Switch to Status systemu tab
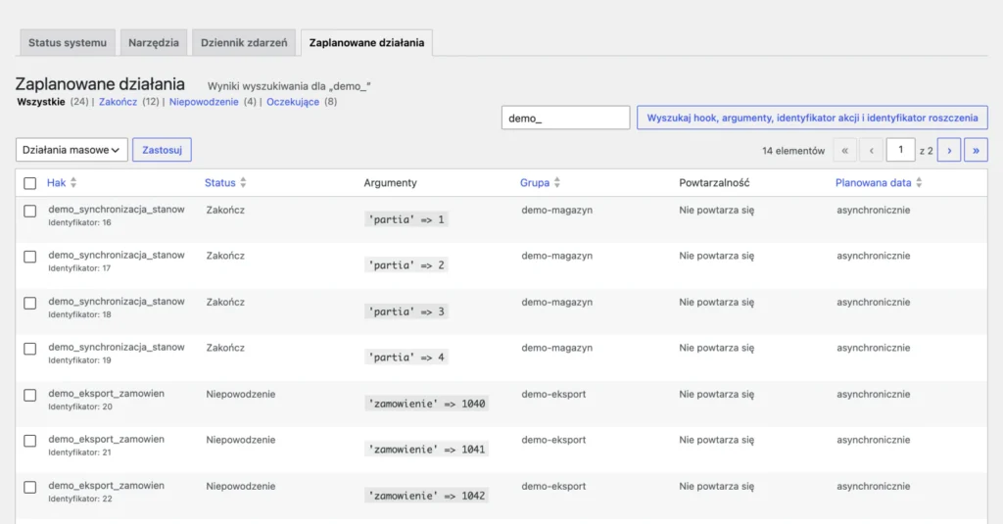Image resolution: width=1003 pixels, height=524 pixels. pos(68,43)
